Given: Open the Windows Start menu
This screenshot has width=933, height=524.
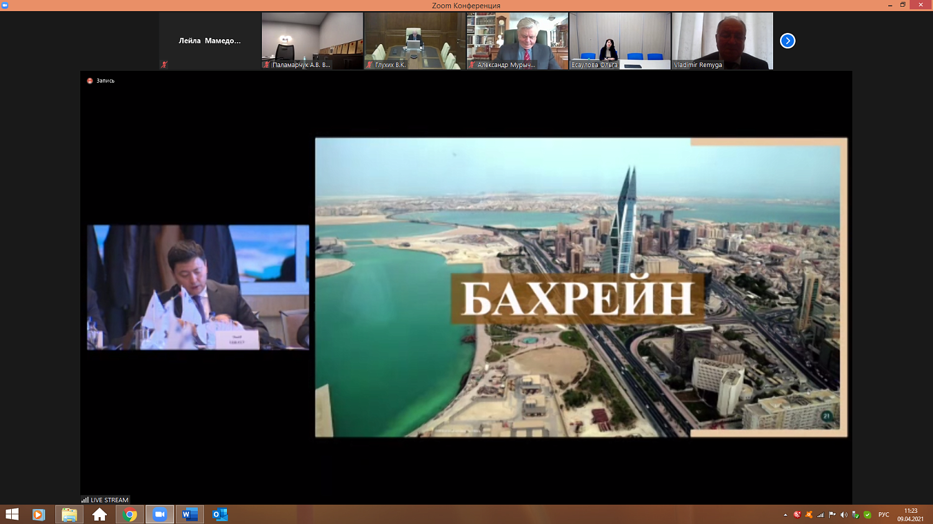Looking at the screenshot, I should (12, 515).
